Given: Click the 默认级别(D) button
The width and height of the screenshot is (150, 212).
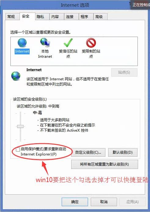Looking at the screenshot, I should pos(123,152).
